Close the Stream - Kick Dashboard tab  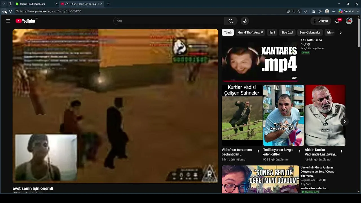[x=56, y=4]
